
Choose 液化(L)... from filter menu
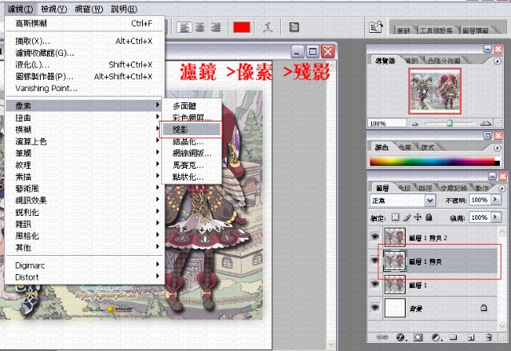click(x=85, y=64)
